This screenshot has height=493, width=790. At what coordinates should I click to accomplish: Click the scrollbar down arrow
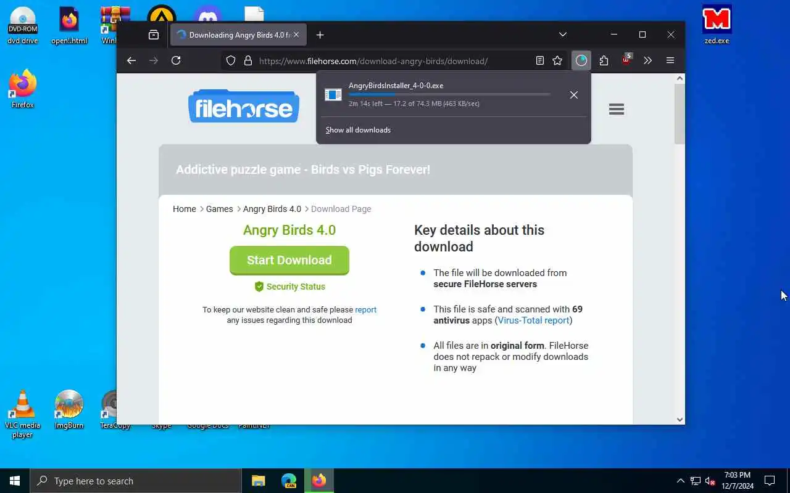[680, 419]
